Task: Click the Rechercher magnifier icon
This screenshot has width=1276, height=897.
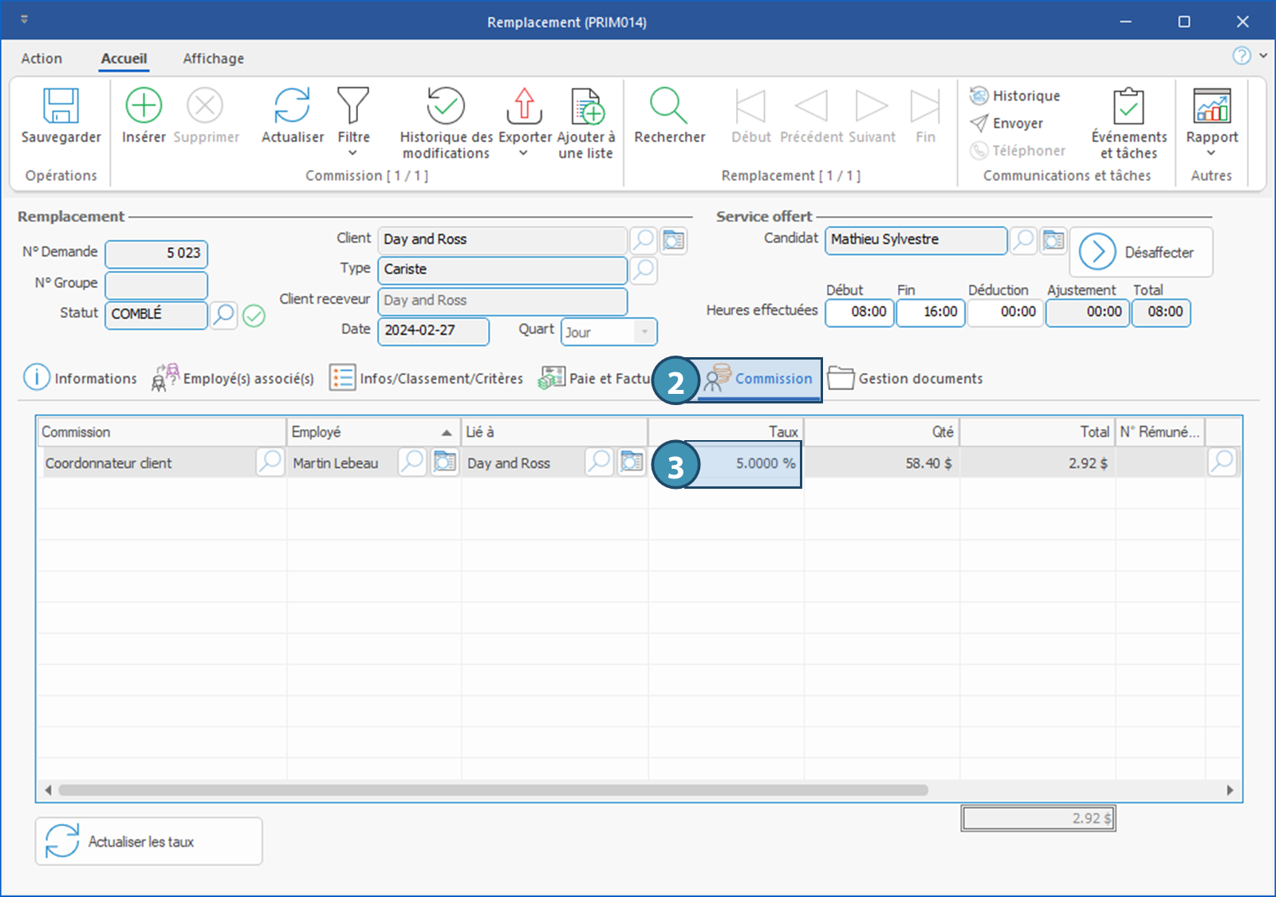Action: click(668, 106)
